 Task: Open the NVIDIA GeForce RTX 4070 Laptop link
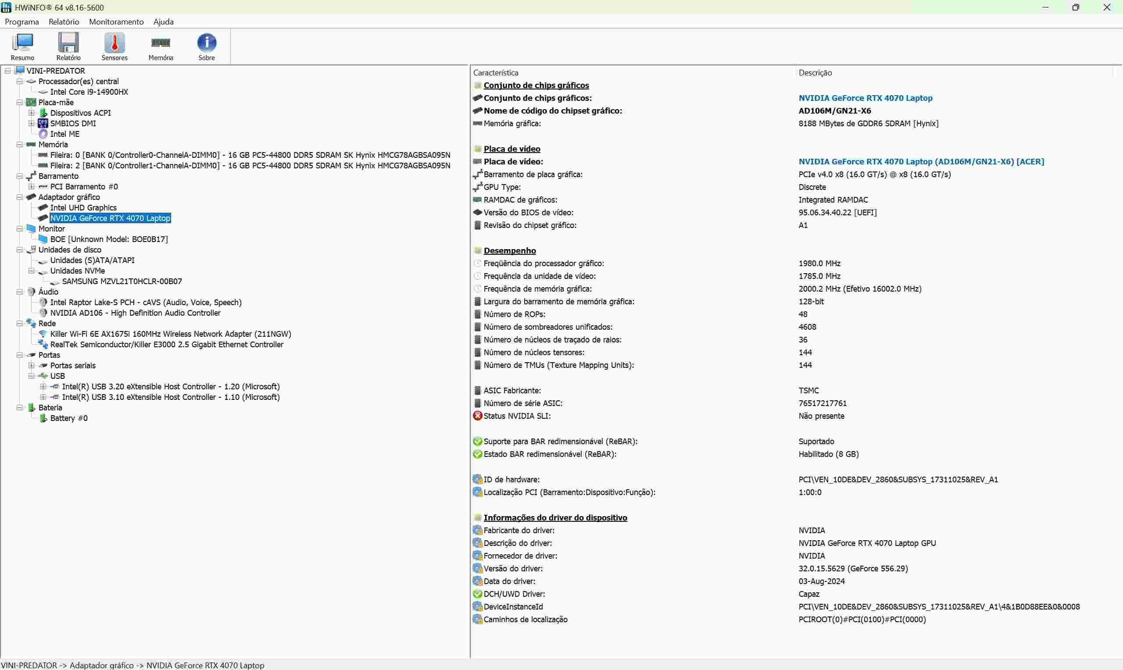tap(865, 98)
